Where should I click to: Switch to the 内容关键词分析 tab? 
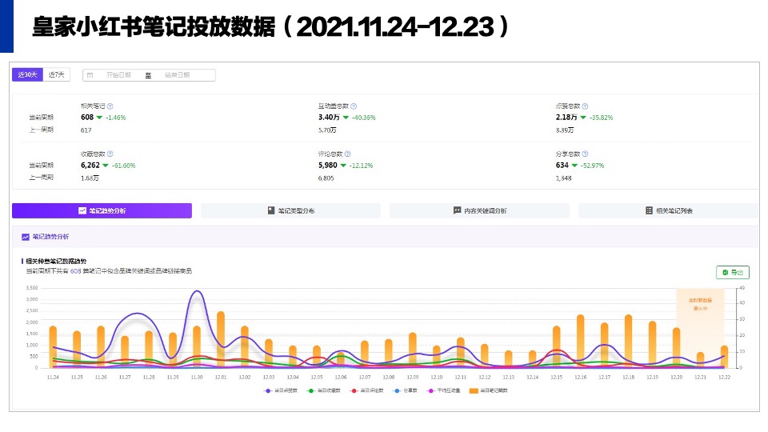(x=479, y=210)
